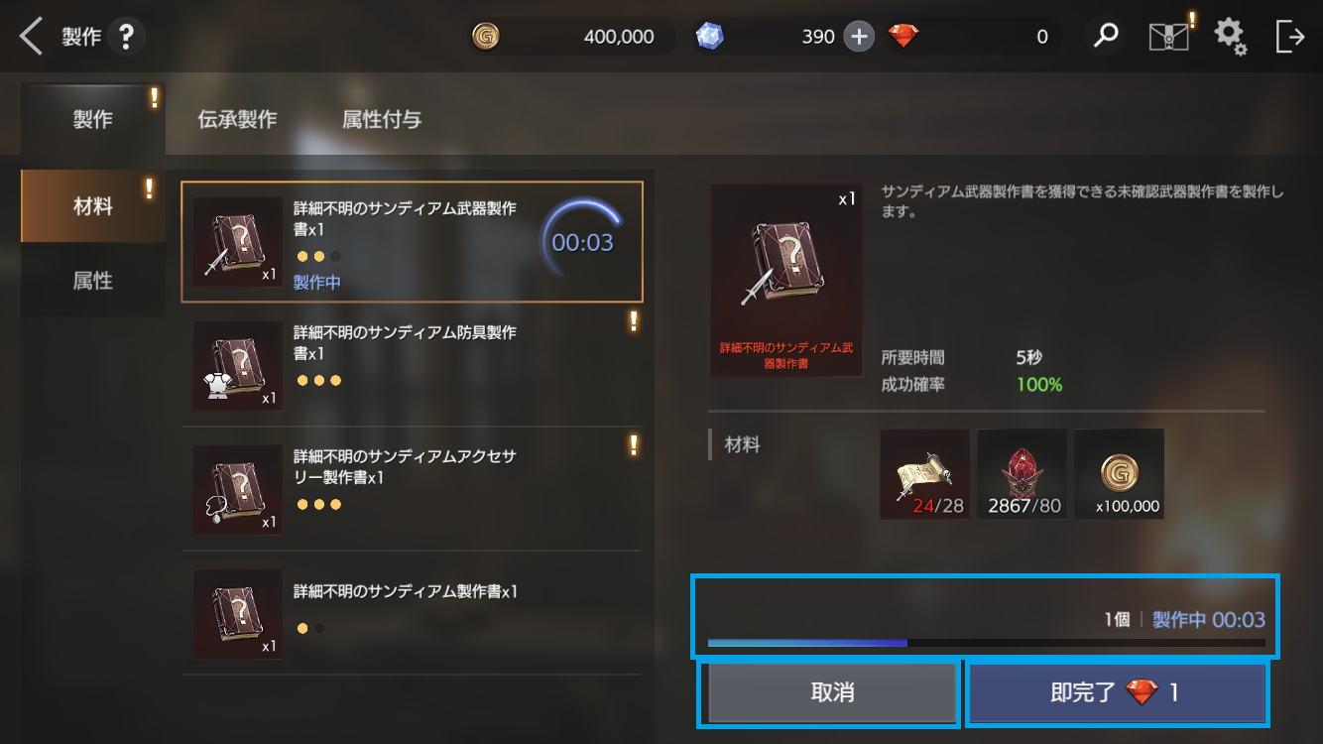Open the 製作 help question mark icon

coord(126,37)
